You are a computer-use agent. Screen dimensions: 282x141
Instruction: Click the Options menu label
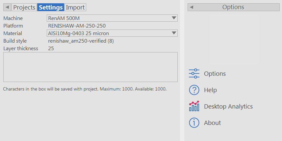pos(215,73)
